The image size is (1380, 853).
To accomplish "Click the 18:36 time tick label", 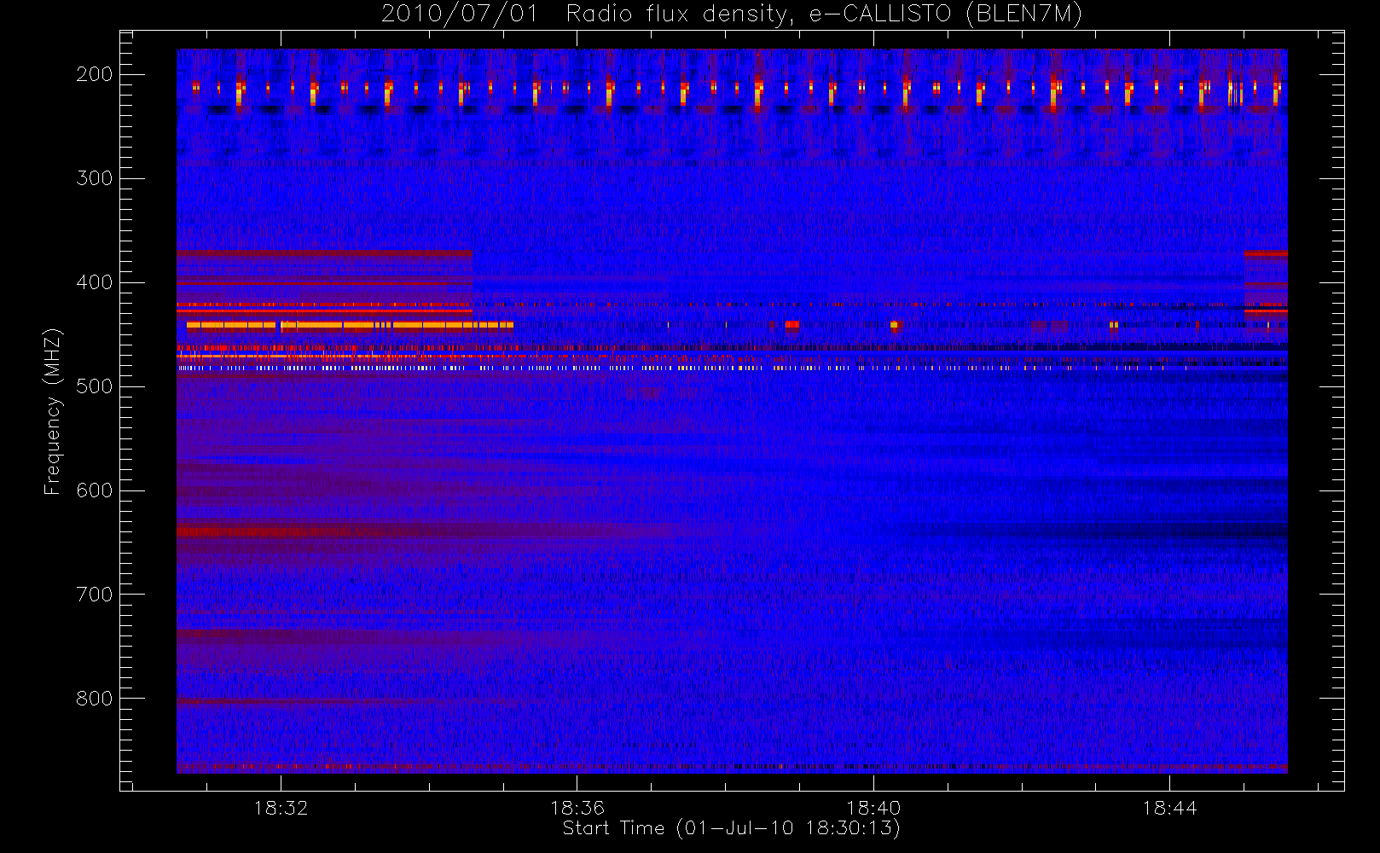I will coord(577,808).
